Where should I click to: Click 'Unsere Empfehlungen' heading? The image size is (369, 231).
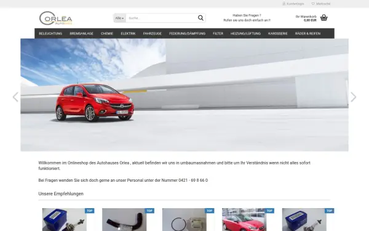[x=61, y=194]
